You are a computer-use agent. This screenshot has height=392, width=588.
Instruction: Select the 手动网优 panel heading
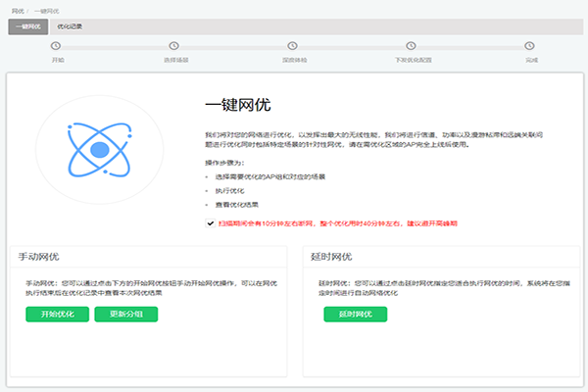coord(39,257)
